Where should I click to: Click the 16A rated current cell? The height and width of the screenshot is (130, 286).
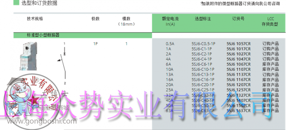point(169,80)
